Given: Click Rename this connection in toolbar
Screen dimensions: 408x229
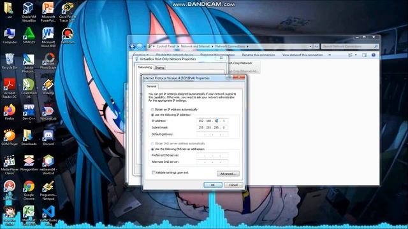Looking at the screenshot, I should 258,55.
